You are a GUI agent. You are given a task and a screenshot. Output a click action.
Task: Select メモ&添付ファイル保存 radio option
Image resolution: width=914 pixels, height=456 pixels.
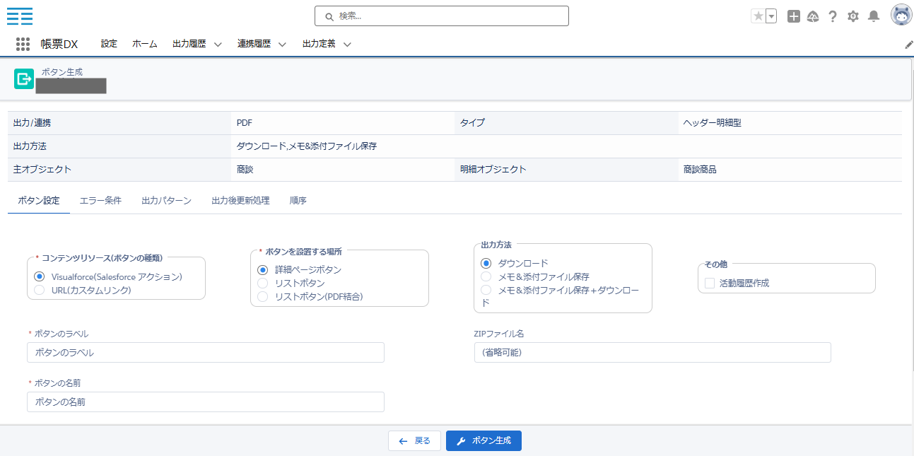(486, 276)
